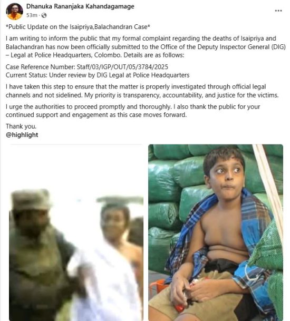Click paragraph starting "I am writing to inform"

click(146, 47)
